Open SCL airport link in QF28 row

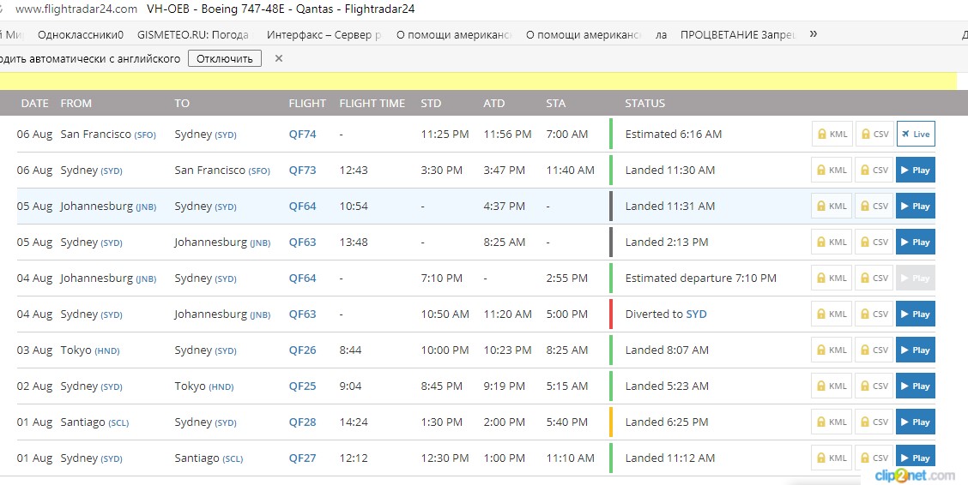[x=118, y=422]
